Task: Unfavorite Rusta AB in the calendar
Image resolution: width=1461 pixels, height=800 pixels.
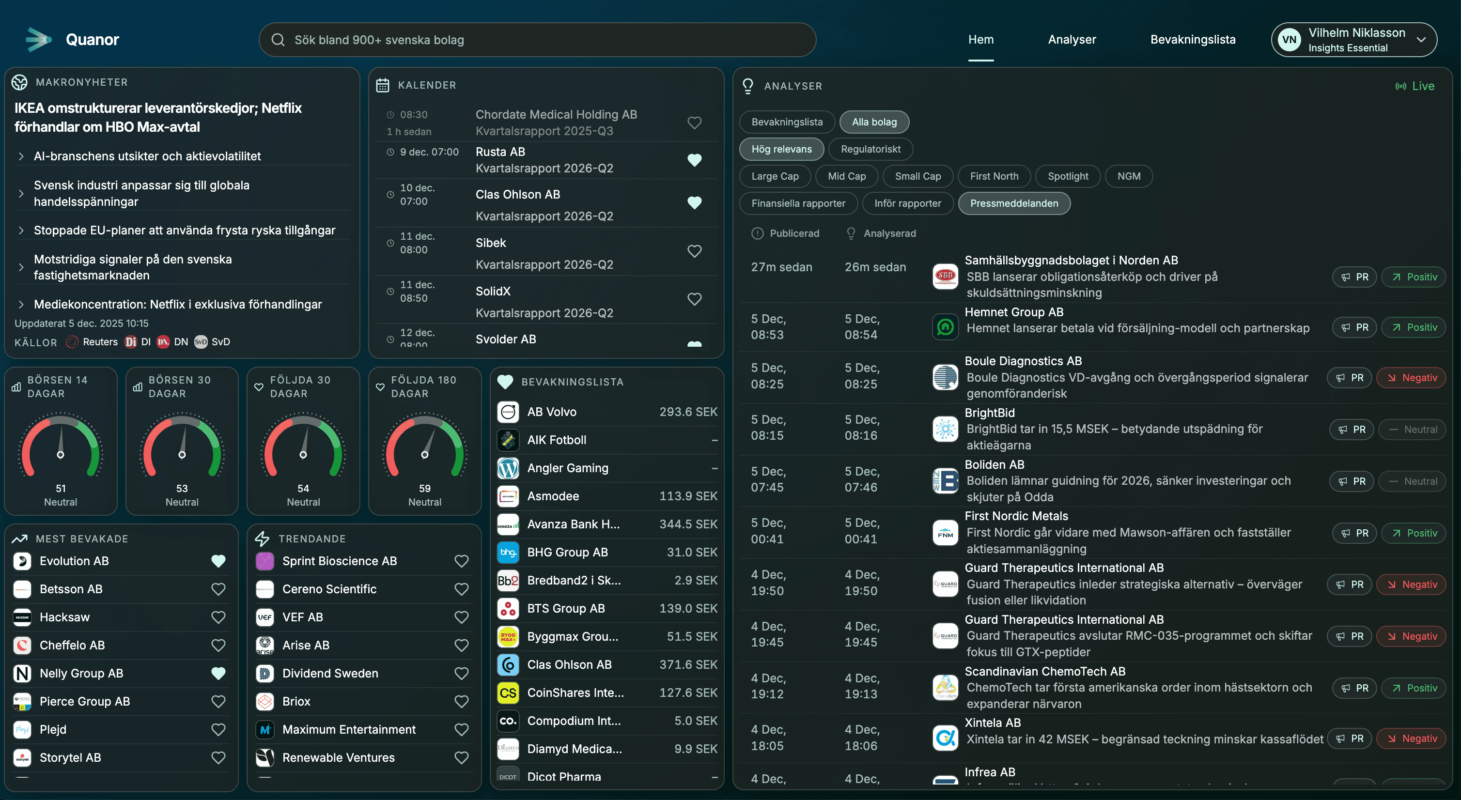Action: (695, 160)
